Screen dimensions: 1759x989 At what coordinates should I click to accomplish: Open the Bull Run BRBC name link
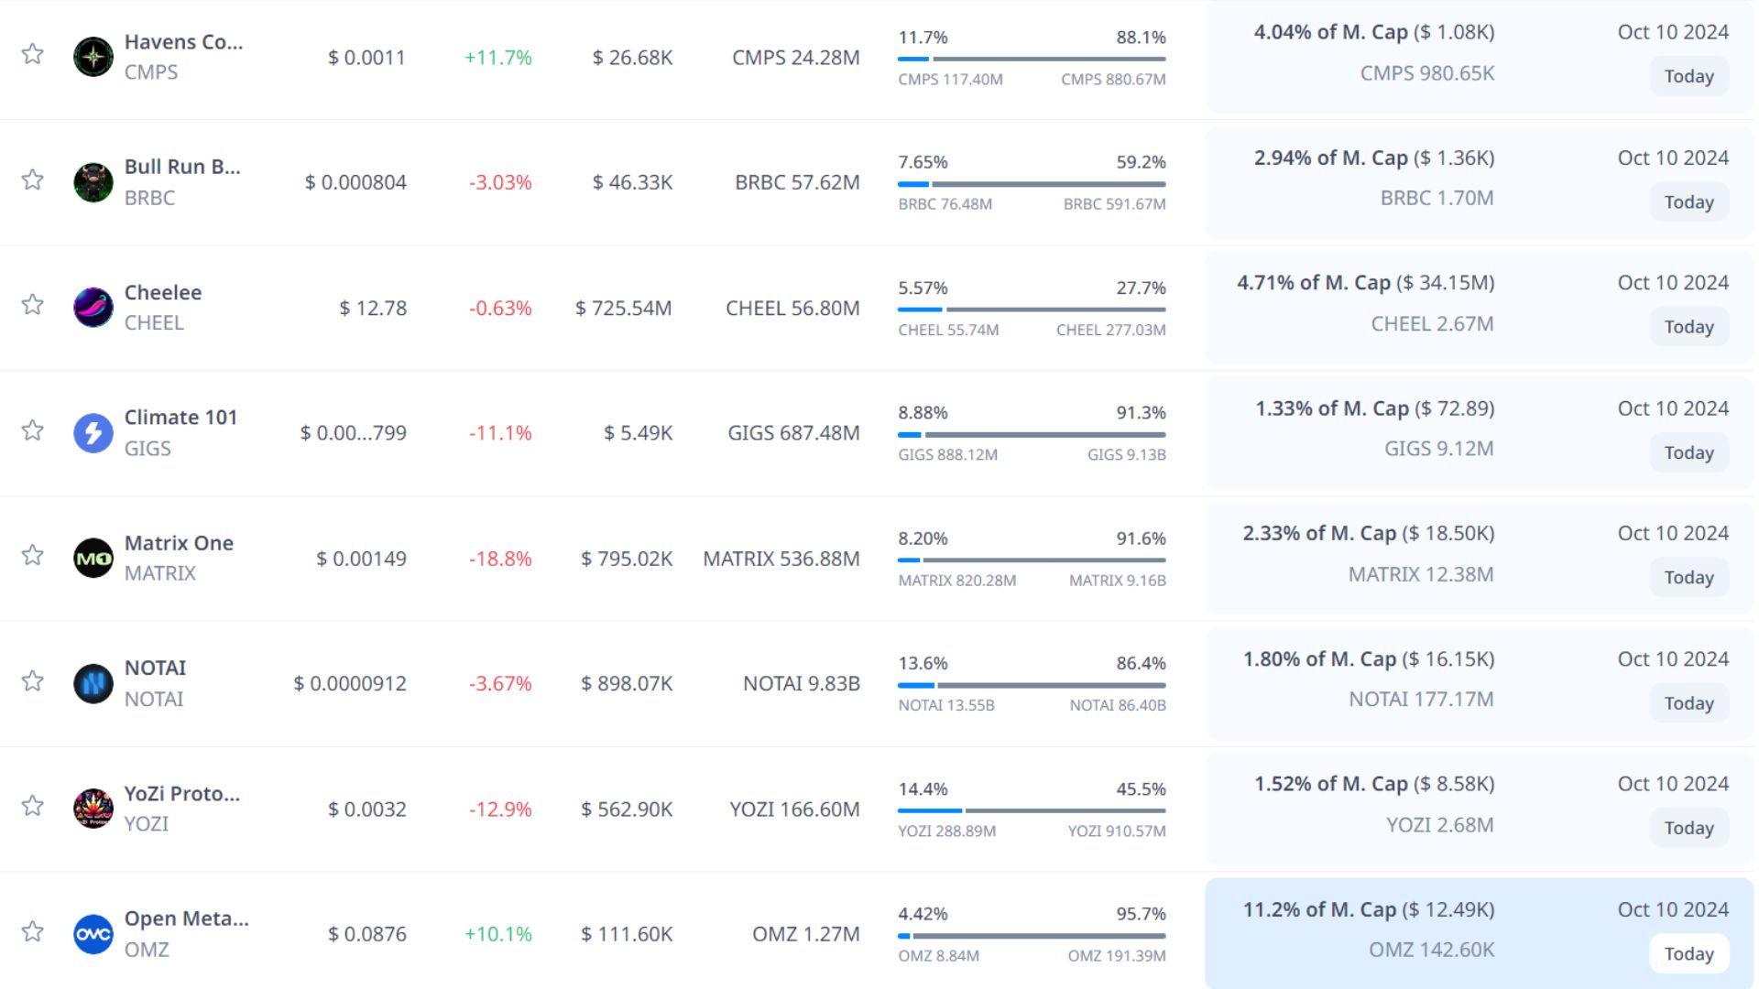[182, 167]
